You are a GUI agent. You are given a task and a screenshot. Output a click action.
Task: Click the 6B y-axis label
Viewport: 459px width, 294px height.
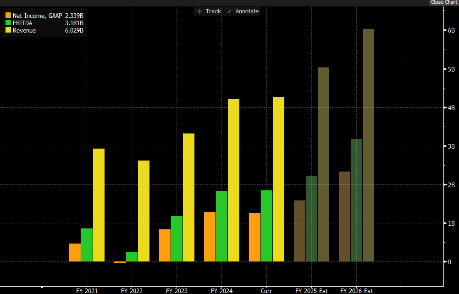(x=451, y=30)
